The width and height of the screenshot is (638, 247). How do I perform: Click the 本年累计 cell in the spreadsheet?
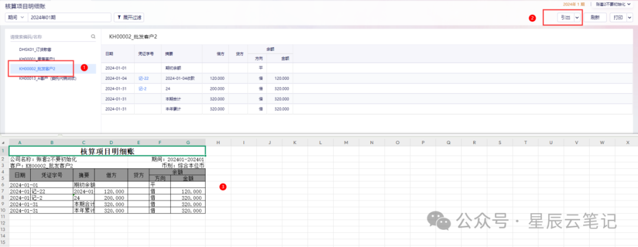click(84, 211)
